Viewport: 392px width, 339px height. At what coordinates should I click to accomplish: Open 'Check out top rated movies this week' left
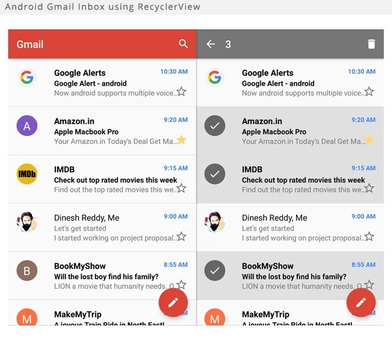click(x=102, y=179)
